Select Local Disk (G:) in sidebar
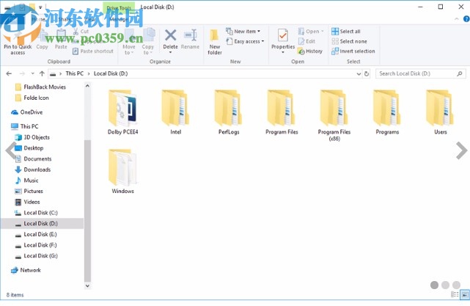 36,256
